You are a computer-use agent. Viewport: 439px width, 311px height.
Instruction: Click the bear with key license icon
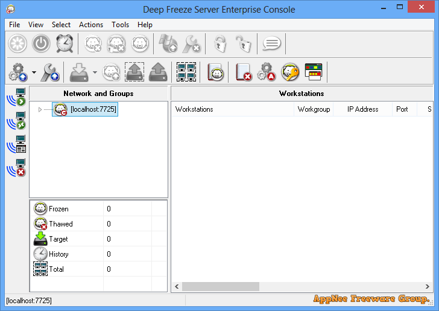coord(290,72)
